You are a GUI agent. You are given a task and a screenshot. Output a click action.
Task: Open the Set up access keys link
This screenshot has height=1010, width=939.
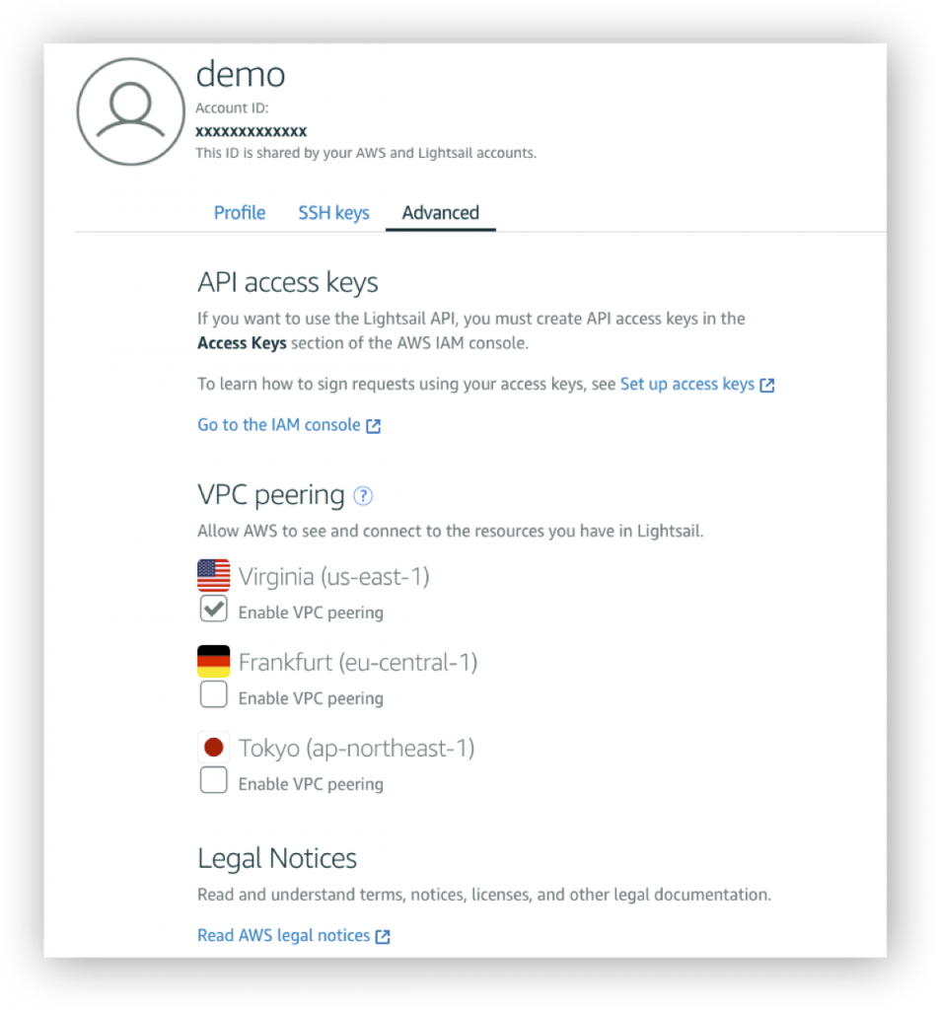[x=687, y=384]
